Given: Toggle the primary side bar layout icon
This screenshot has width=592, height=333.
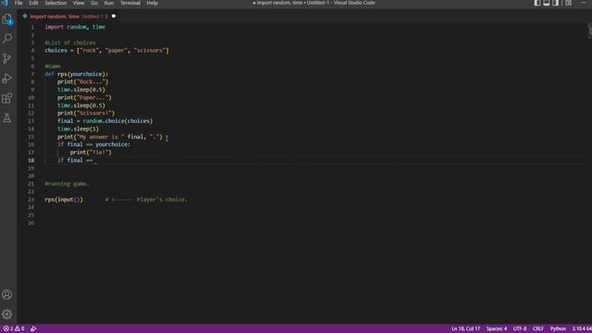Looking at the screenshot, I should click(x=537, y=3).
